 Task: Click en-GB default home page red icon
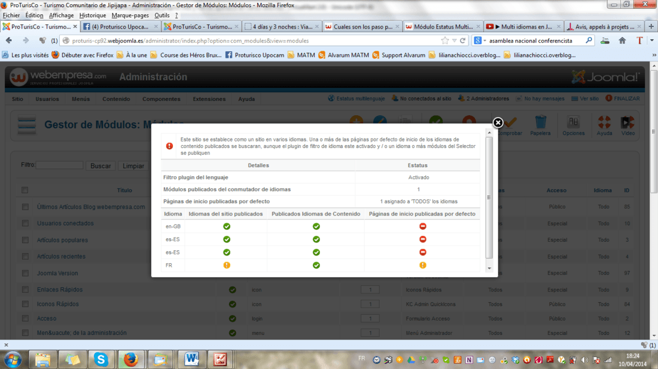[422, 226]
